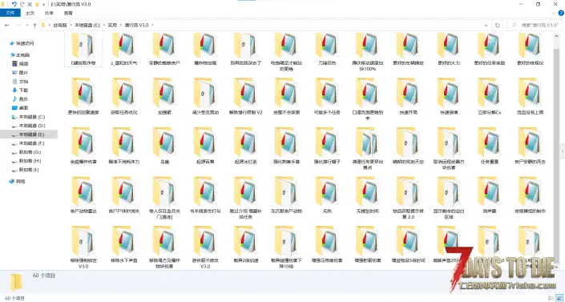The image size is (565, 302).
Task: Expand chevron after 潜行流 V3.0 breadcrumb
Action: pos(152,25)
